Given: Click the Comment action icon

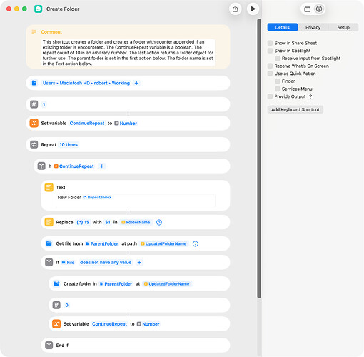Looking at the screenshot, I should pyautogui.click(x=34, y=31).
